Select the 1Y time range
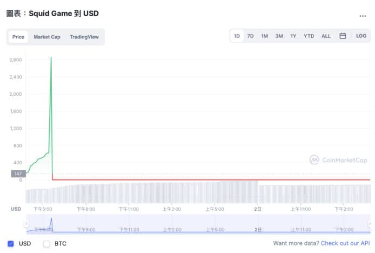375x253 pixels. click(x=293, y=36)
